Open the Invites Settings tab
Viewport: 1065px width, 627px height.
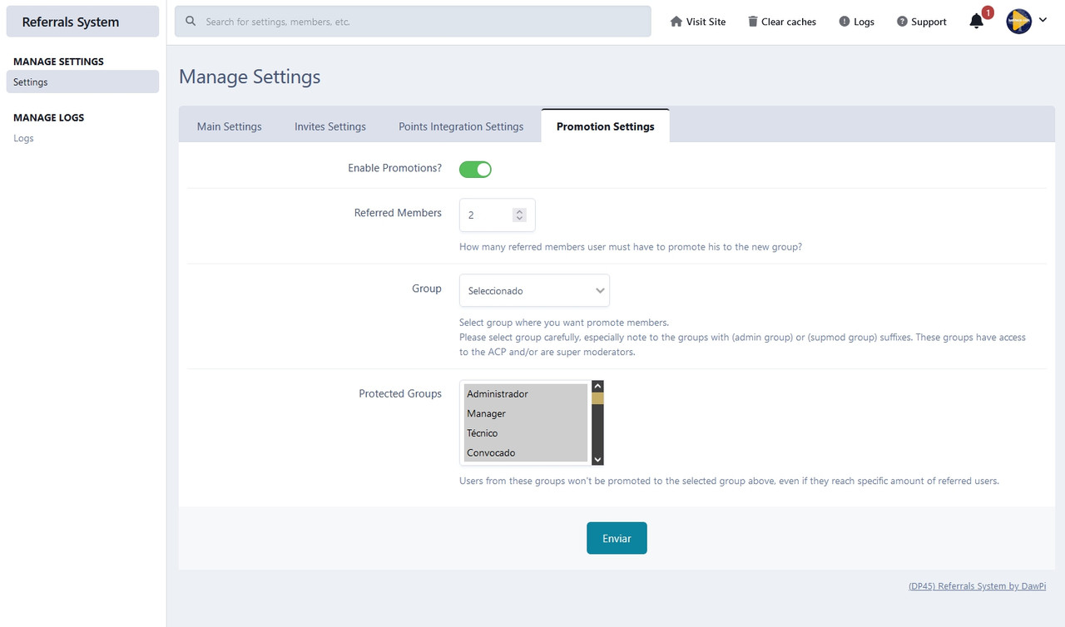tap(329, 126)
